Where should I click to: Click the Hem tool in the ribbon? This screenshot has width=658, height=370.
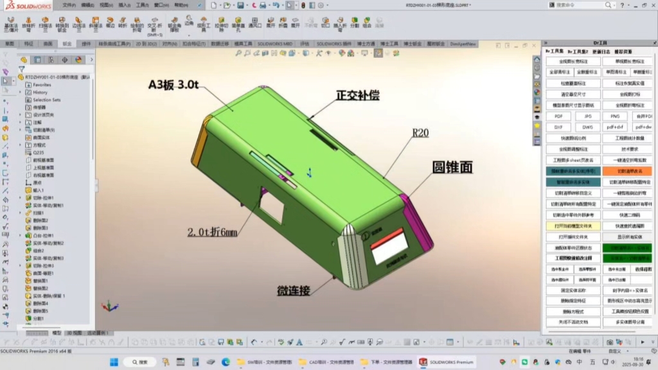(x=110, y=22)
